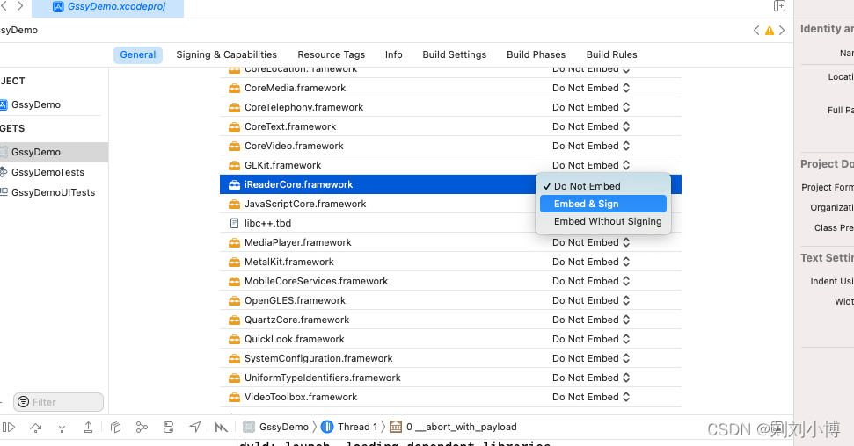Choose Embed & Sign from the popup menu

pyautogui.click(x=603, y=204)
